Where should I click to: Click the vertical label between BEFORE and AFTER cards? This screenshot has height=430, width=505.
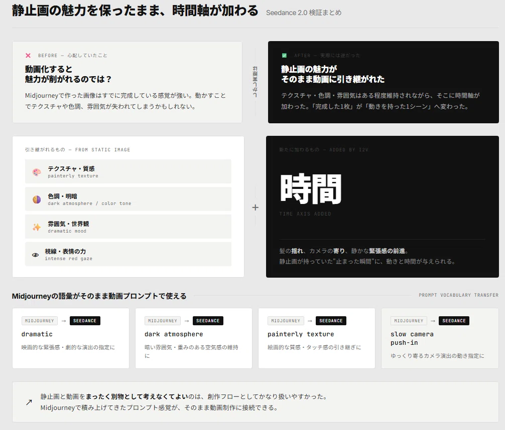(255, 82)
